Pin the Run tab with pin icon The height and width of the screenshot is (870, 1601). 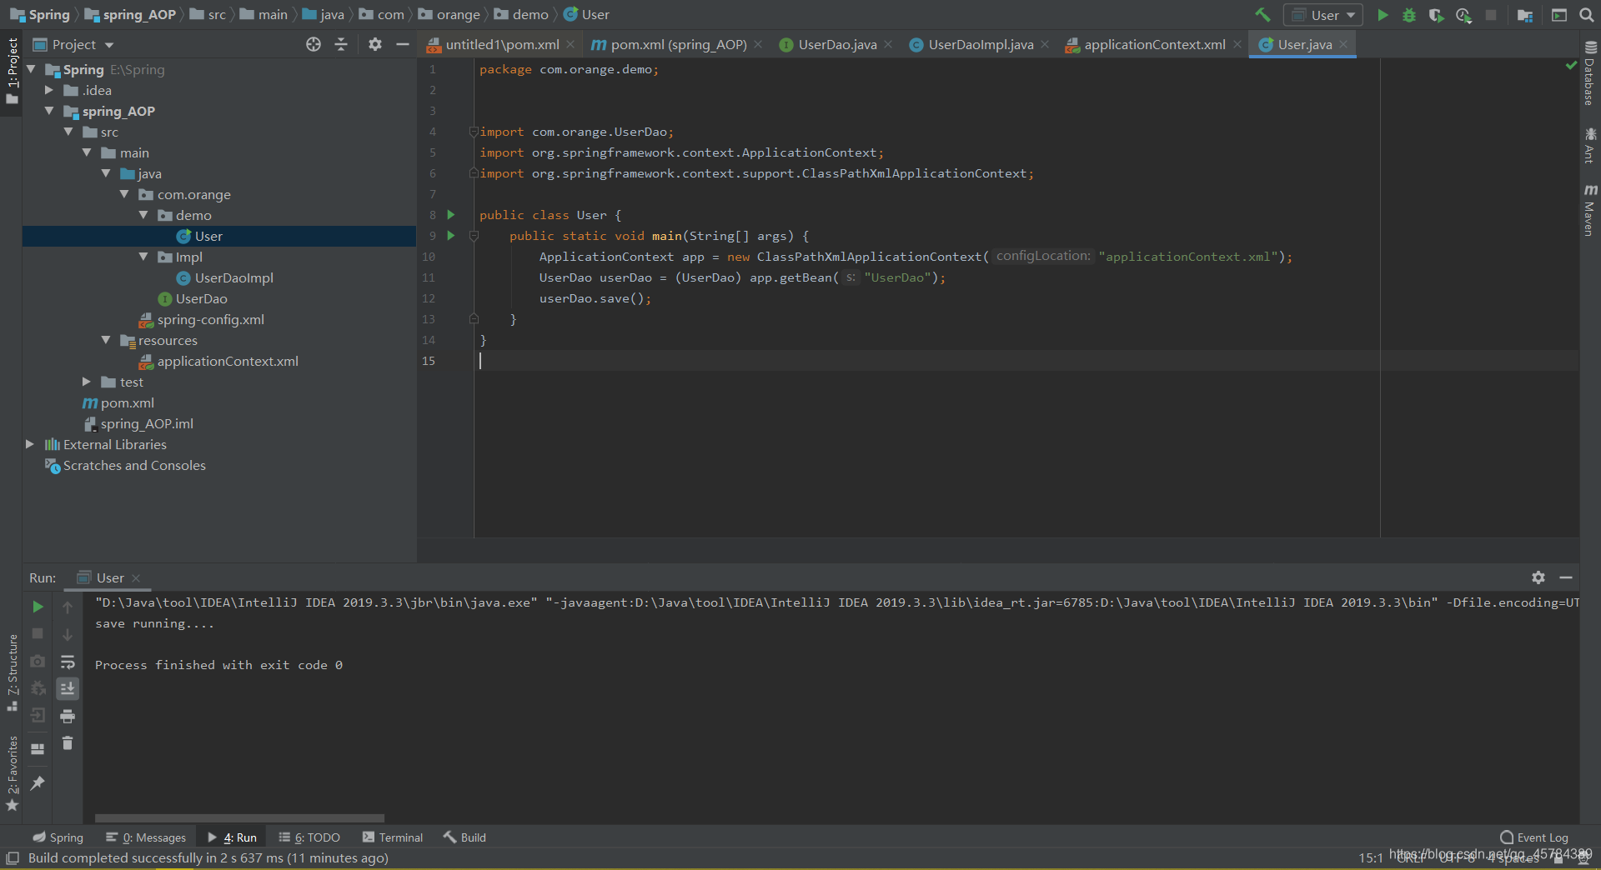pos(38,782)
